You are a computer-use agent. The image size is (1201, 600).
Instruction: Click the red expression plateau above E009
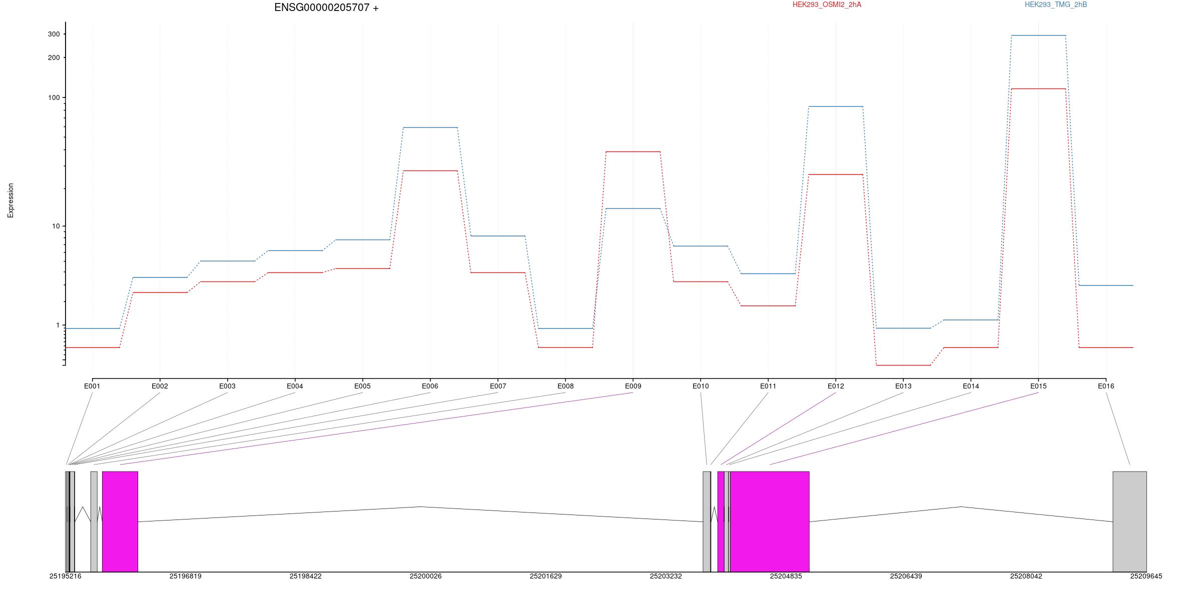(x=633, y=151)
